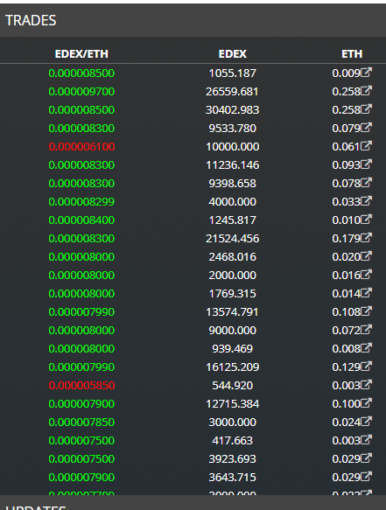The width and height of the screenshot is (386, 510).
Task: Click external link icon beside 0.179 ETH
Action: point(366,238)
